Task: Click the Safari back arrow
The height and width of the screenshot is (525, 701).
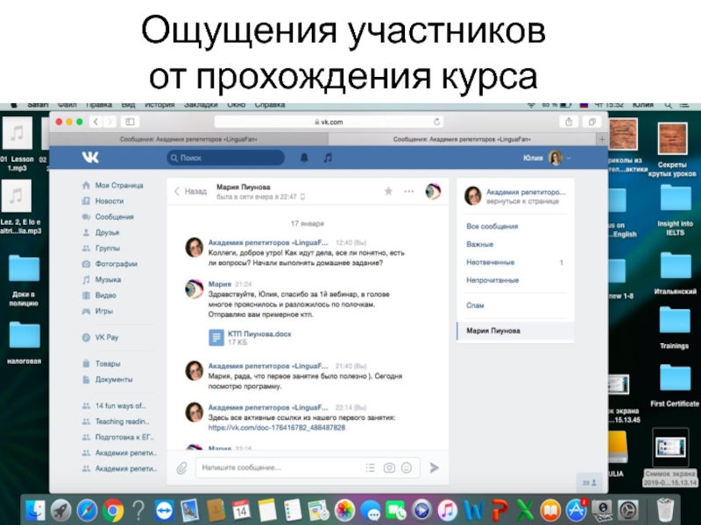Action: (96, 122)
